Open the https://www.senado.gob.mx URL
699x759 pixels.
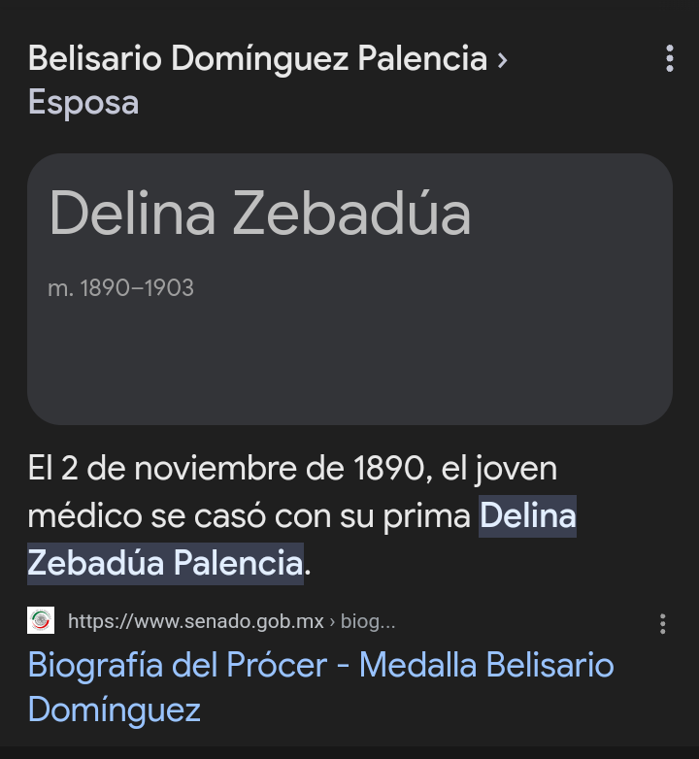click(x=196, y=622)
